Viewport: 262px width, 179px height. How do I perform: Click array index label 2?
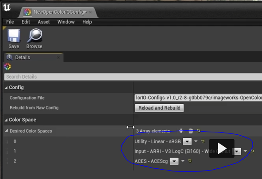[15, 161]
